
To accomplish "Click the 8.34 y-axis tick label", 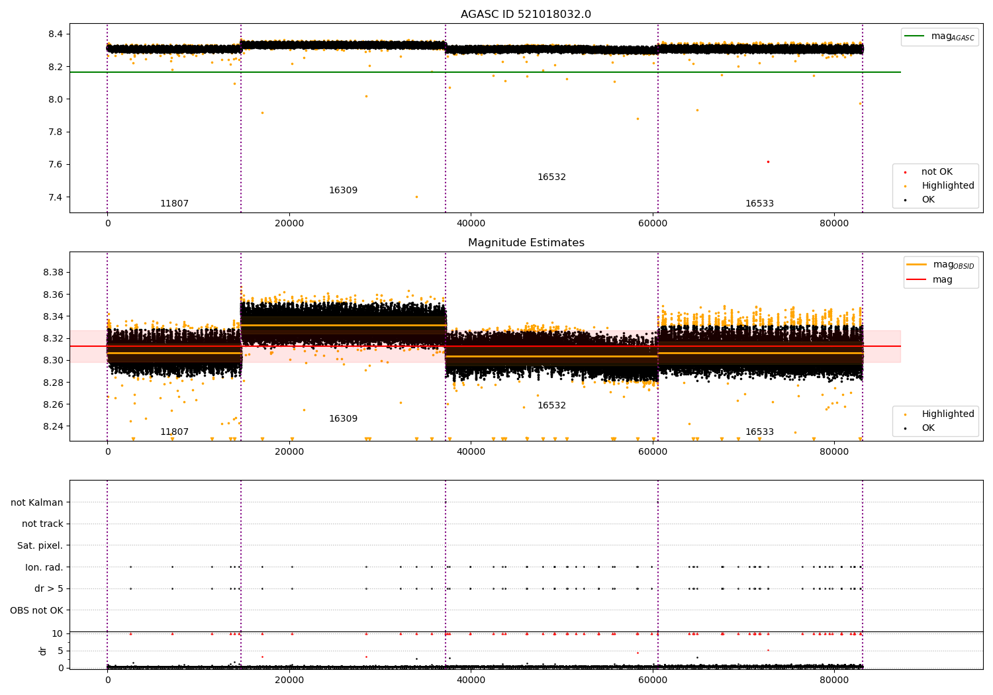I will 53,317.
